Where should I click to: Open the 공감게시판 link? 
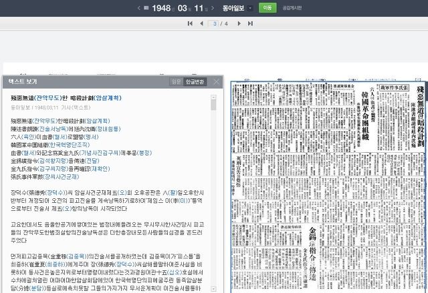[x=292, y=8]
